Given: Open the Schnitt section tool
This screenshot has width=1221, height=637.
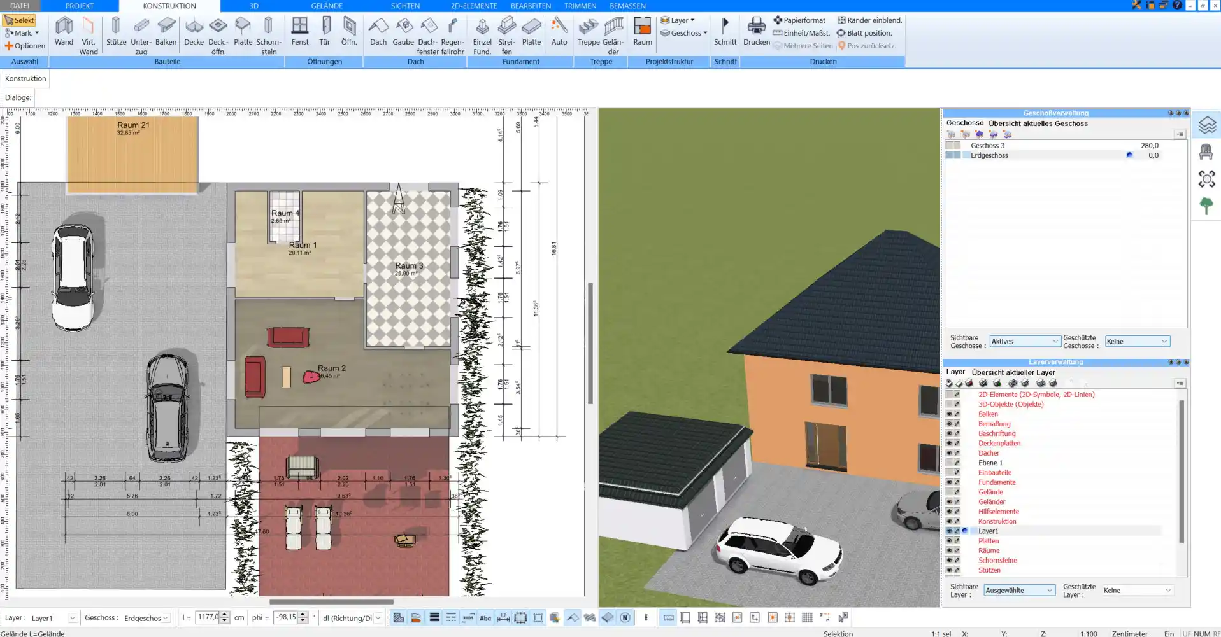Looking at the screenshot, I should point(725,32).
